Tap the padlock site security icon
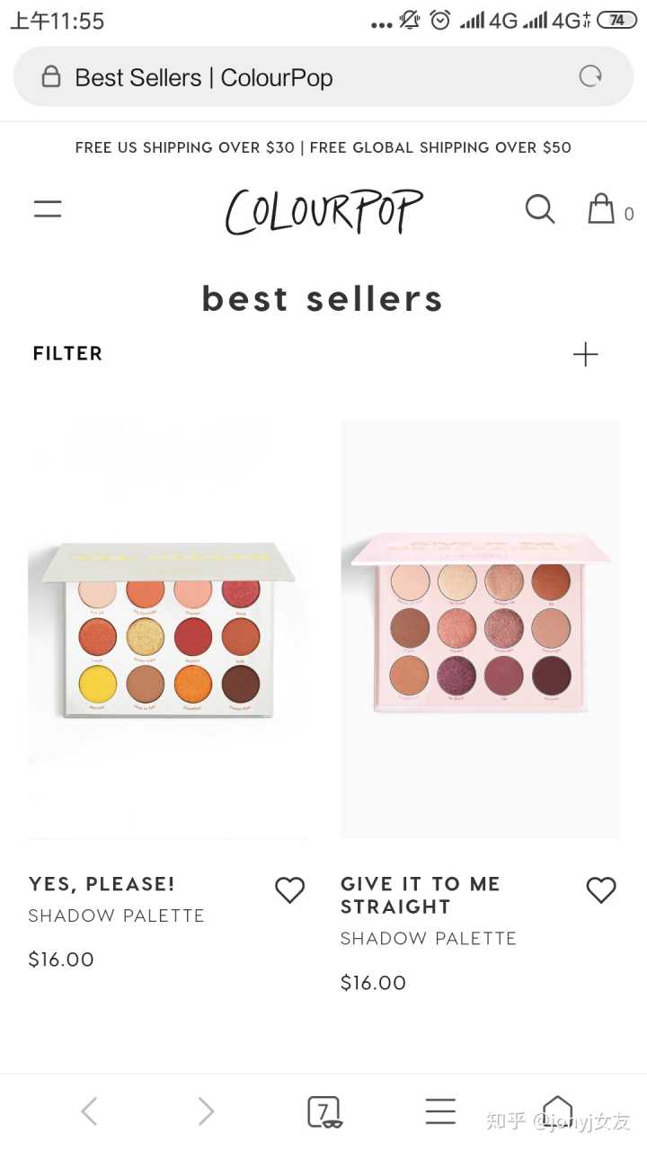Image resolution: width=647 pixels, height=1150 pixels. click(51, 77)
